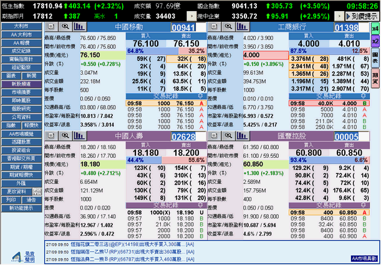Click the arrow button left of 到價提示
Viewport: 381px width, 265px height.
click(339, 16)
